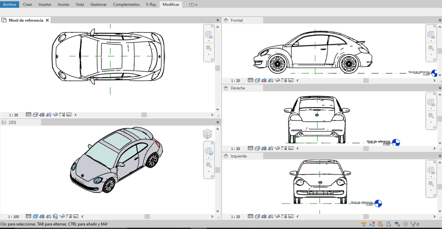442x229 pixels.
Task: Toggle Crop View in the {3D} view bar
Action: tap(42, 216)
